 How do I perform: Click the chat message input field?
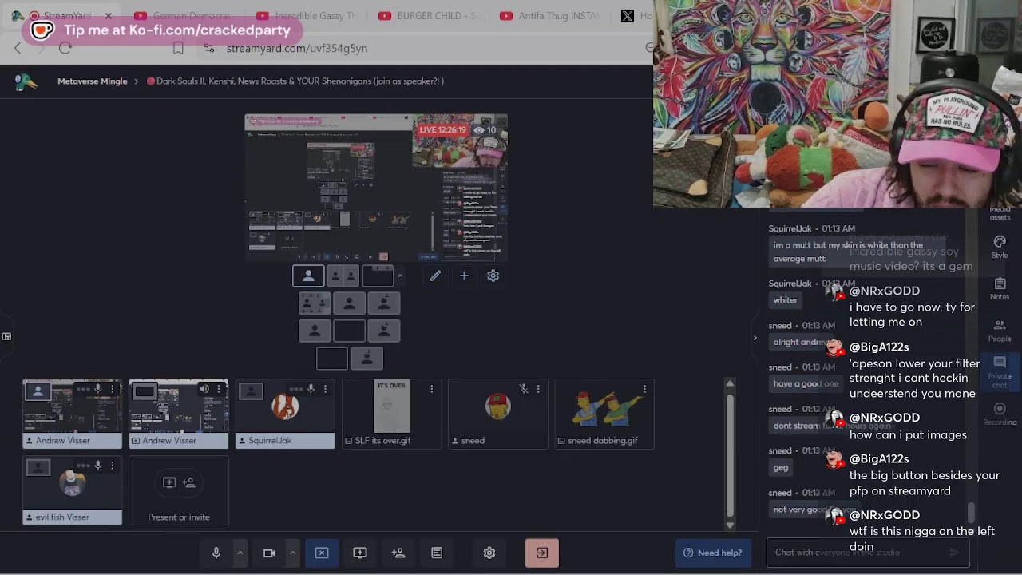pos(868,553)
